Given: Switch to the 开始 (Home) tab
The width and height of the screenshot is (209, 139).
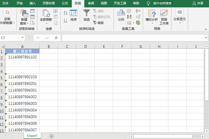Looking at the screenshot, I should point(19,3).
